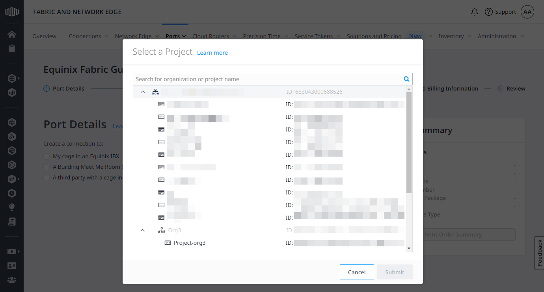Screen dimensions: 544x292
Task: Click the Support link text
Action: click(505, 12)
